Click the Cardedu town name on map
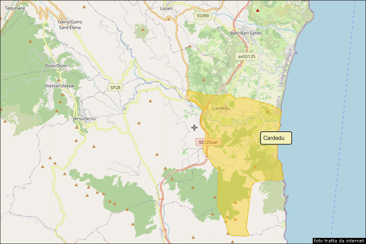Viewport: 366px width, 244px height. pos(221,109)
